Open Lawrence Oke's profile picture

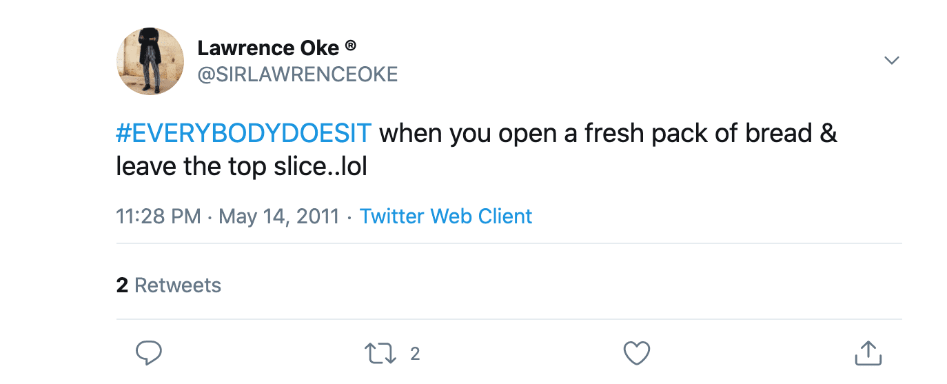pyautogui.click(x=150, y=61)
